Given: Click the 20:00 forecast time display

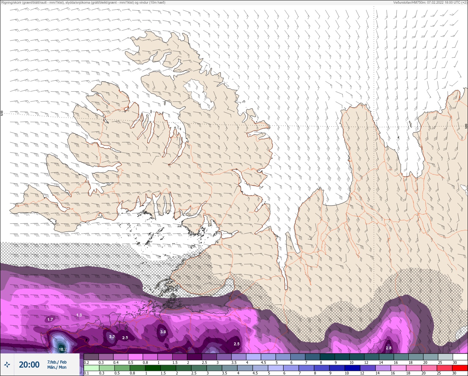Looking at the screenshot, I should tap(29, 365).
